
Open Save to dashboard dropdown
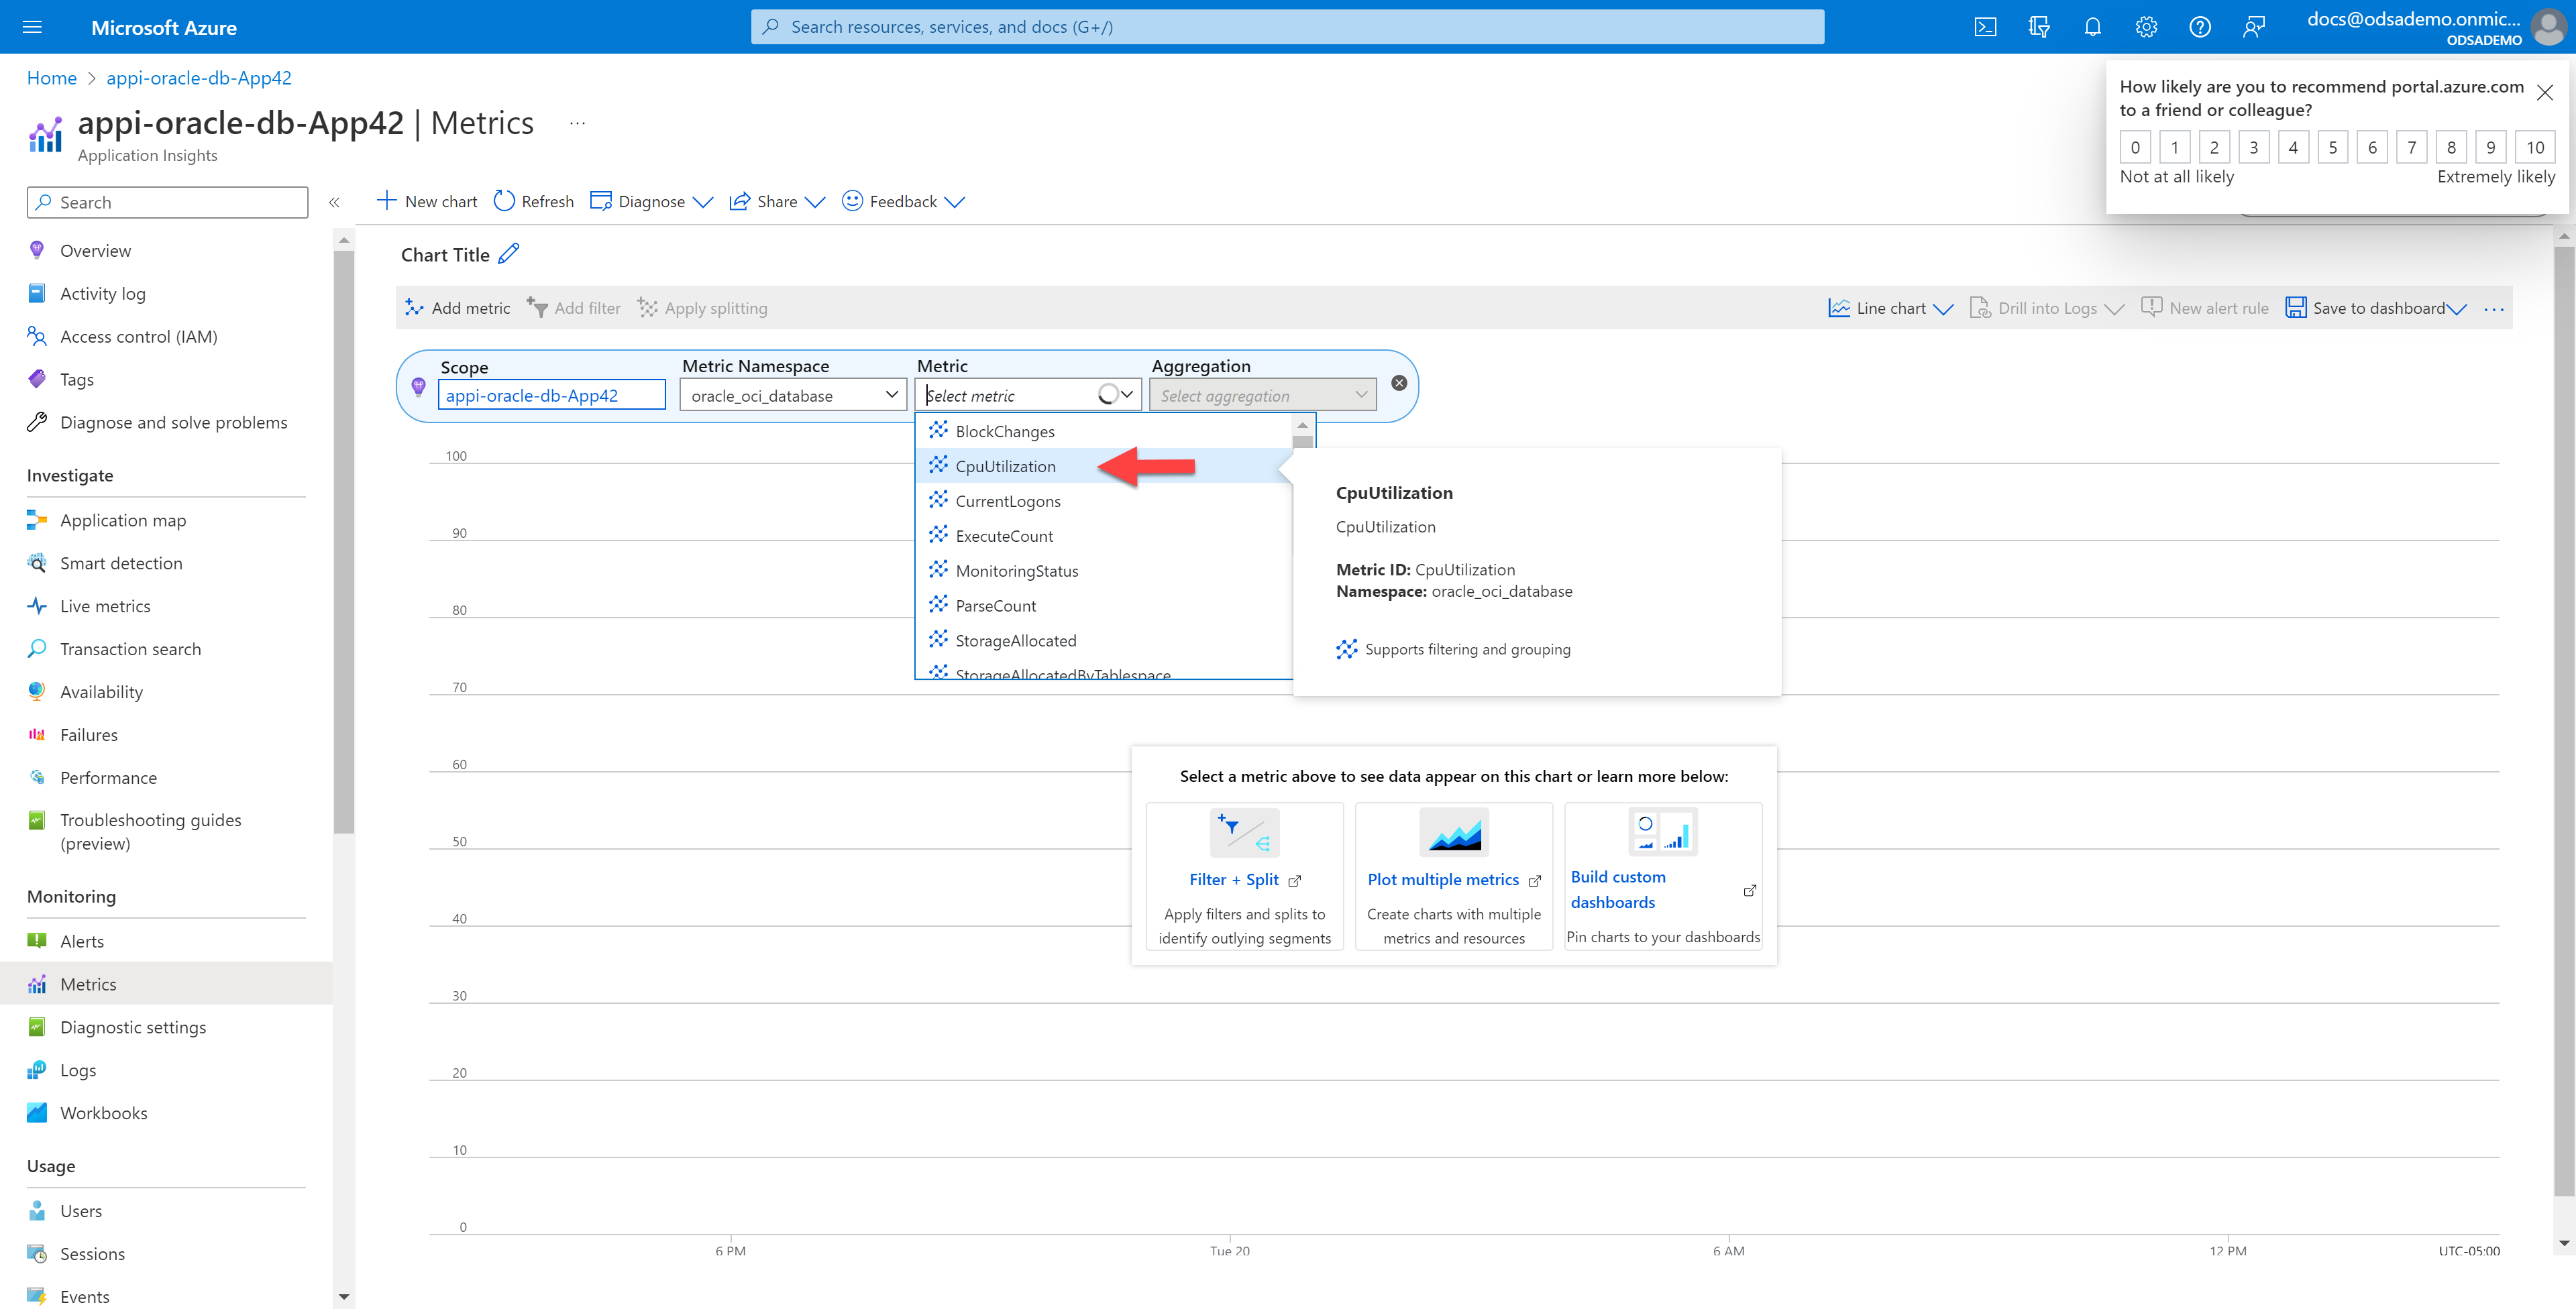pyautogui.click(x=2376, y=308)
